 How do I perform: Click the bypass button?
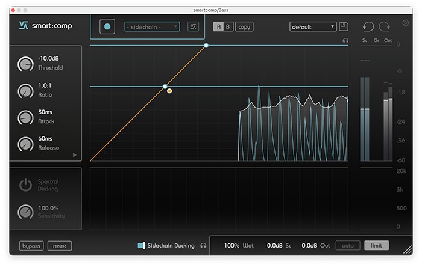31,246
